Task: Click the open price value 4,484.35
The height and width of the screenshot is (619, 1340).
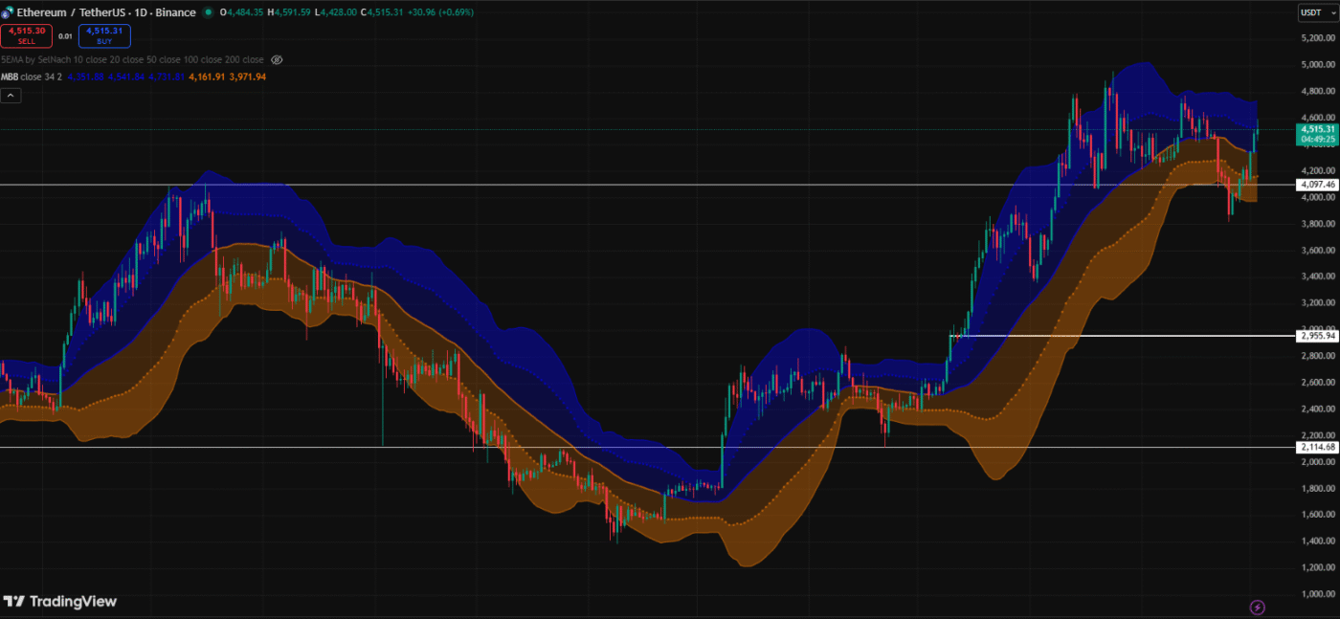Action: click(247, 12)
